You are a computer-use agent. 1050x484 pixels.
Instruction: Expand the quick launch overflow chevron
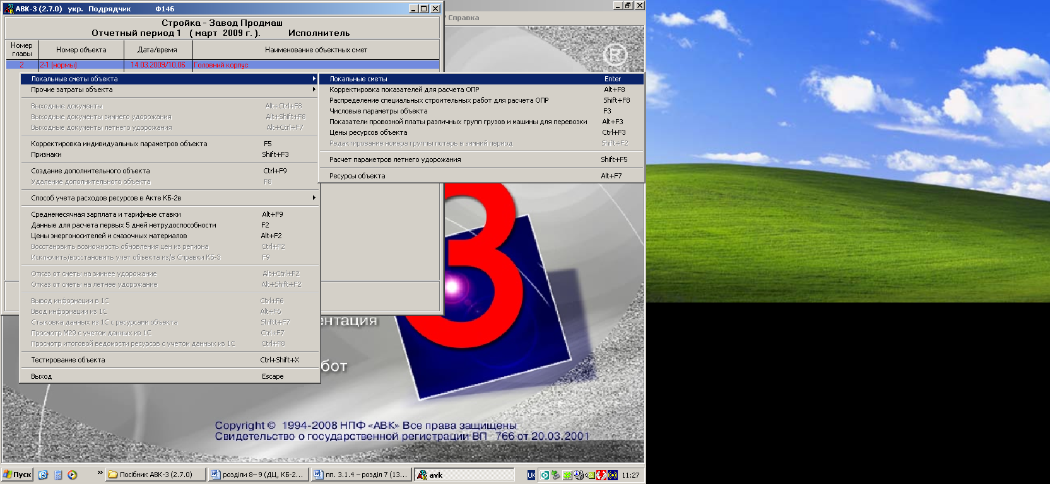click(100, 472)
